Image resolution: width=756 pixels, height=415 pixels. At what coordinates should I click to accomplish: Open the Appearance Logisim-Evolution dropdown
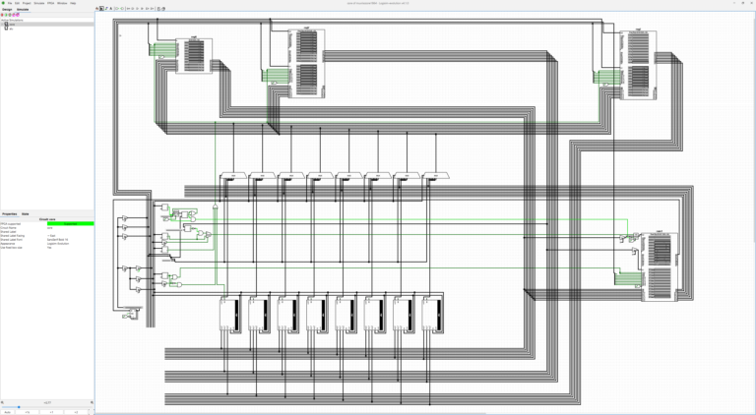coord(70,244)
